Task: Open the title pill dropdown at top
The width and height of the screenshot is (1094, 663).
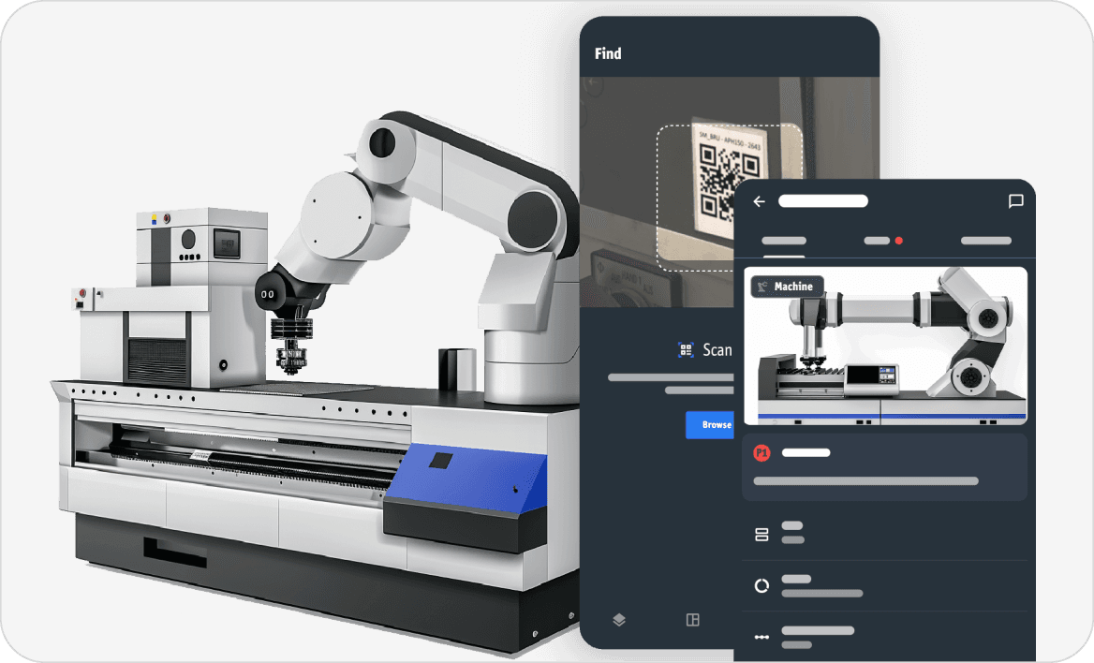Action: (x=823, y=200)
